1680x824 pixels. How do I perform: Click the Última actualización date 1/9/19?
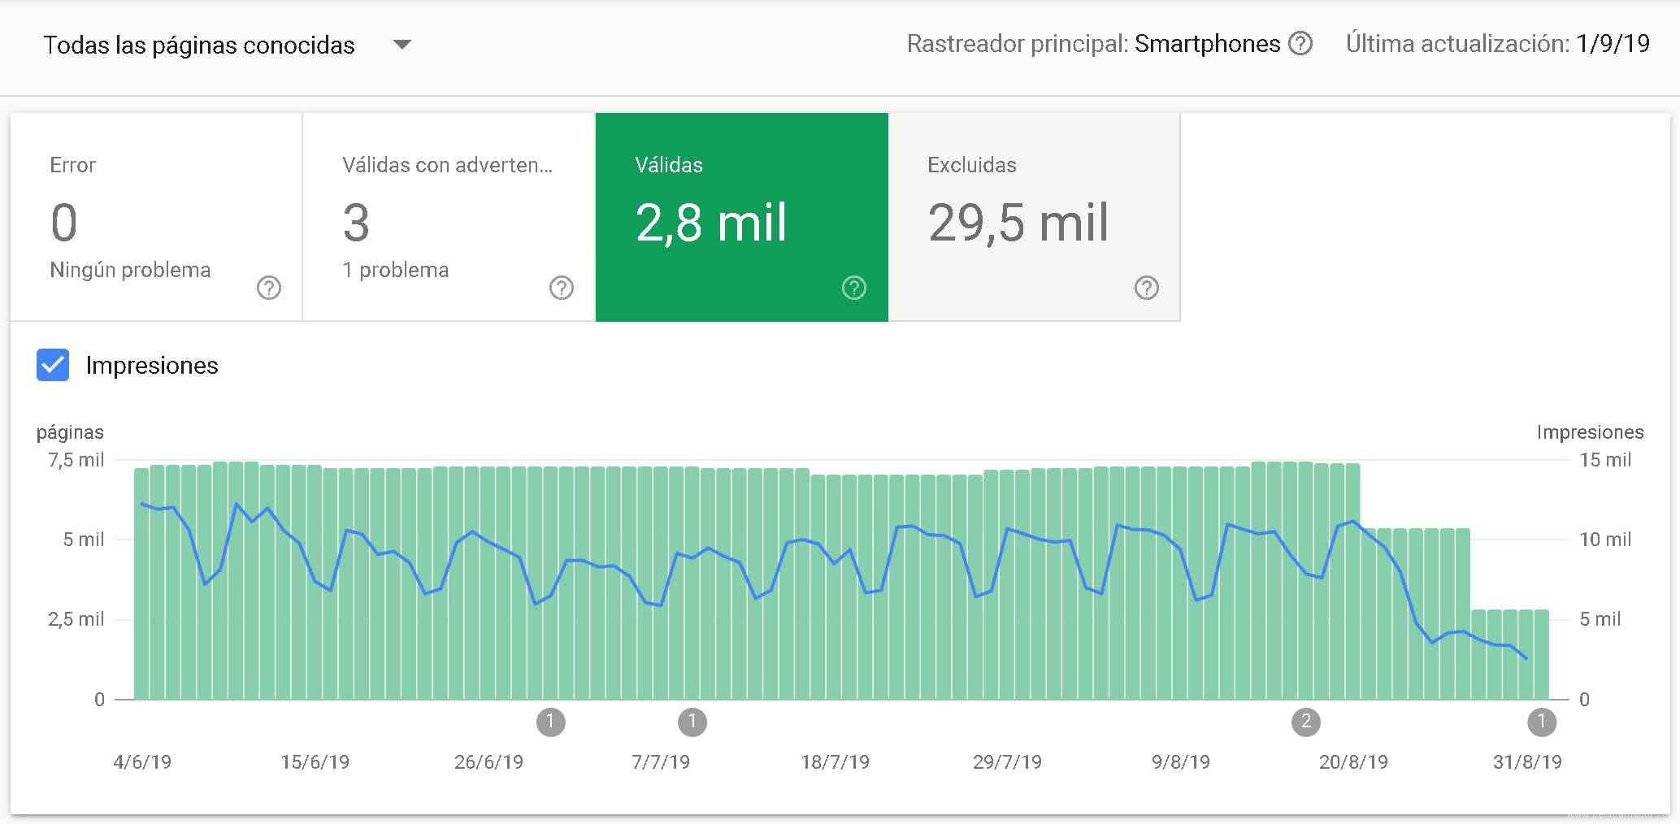click(x=1613, y=44)
